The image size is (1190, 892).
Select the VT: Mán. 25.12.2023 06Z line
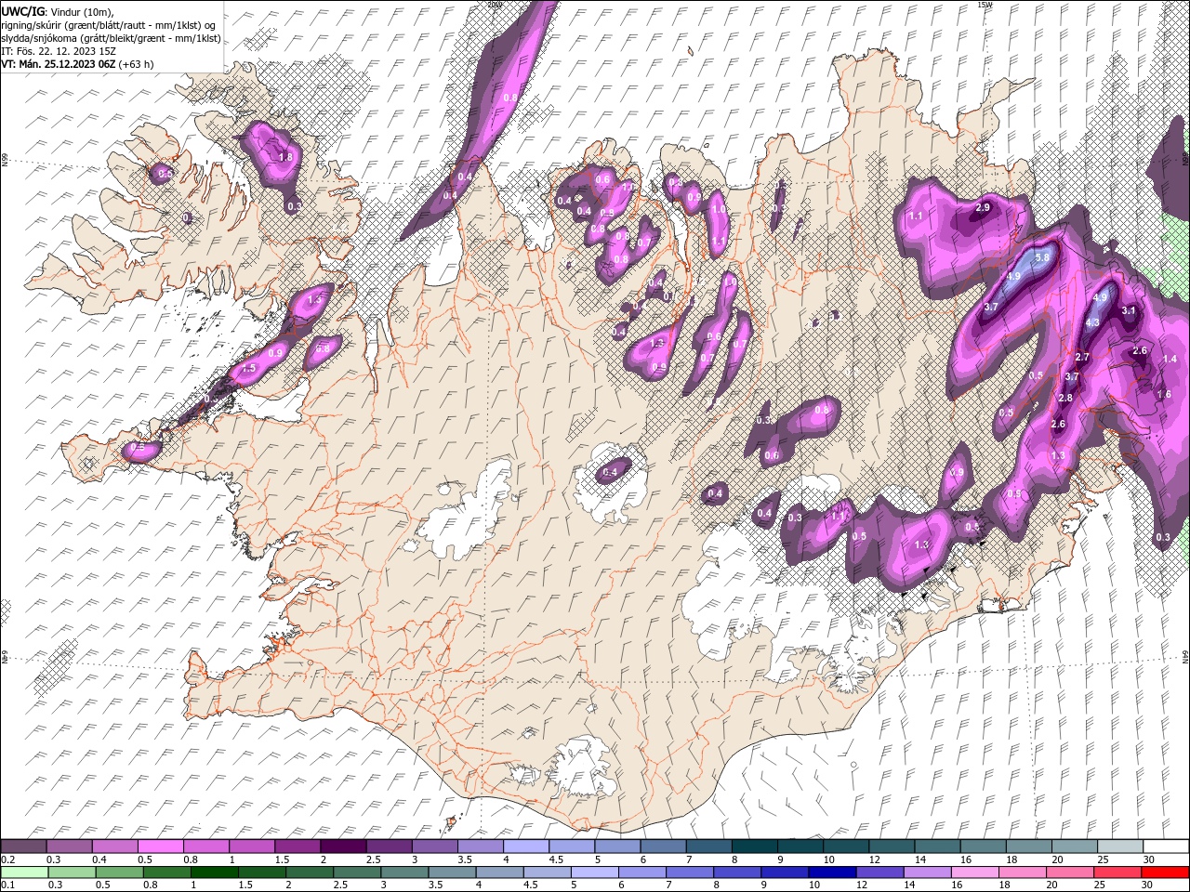point(77,64)
